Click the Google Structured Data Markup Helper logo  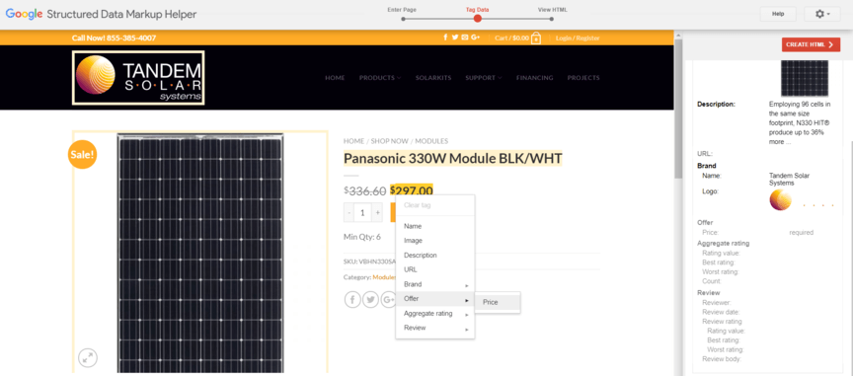click(101, 14)
